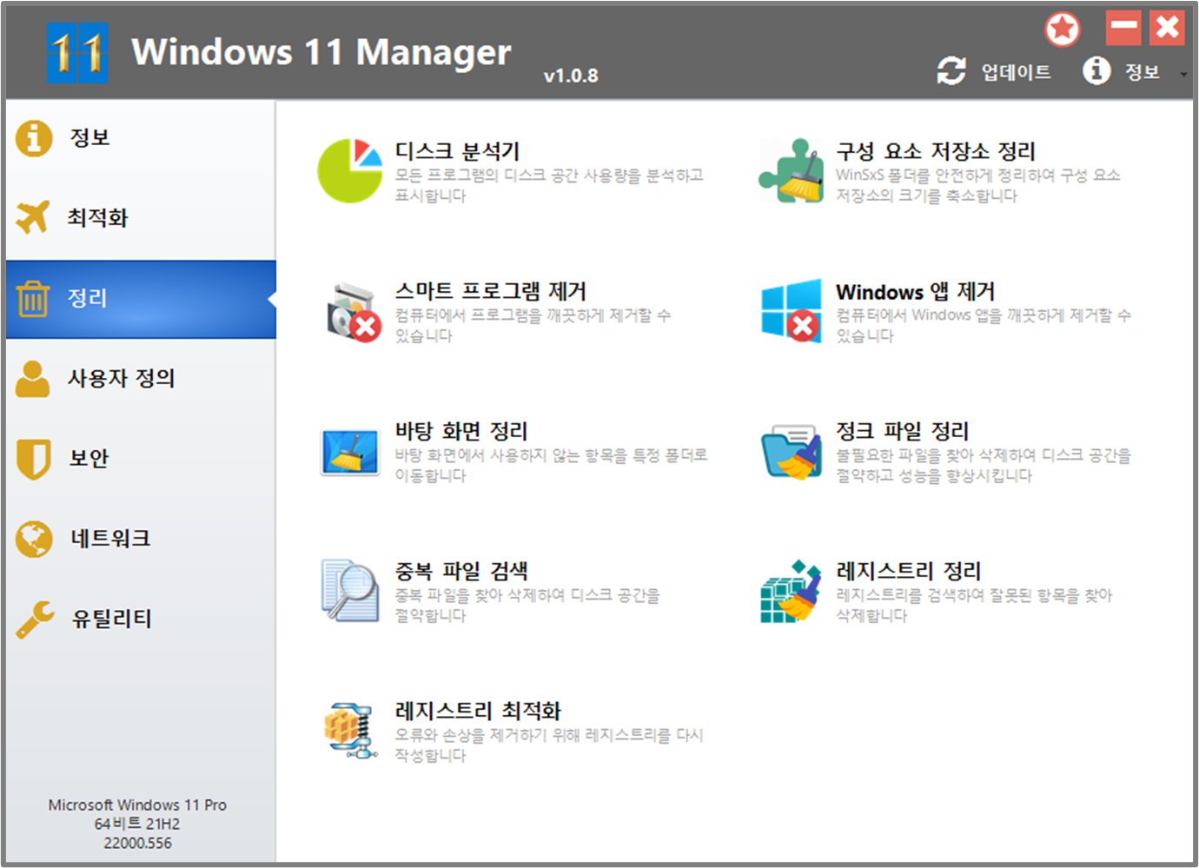1199x868 pixels.
Task: Open the 레지스트리 최적화 compress icon
Action: click(350, 731)
